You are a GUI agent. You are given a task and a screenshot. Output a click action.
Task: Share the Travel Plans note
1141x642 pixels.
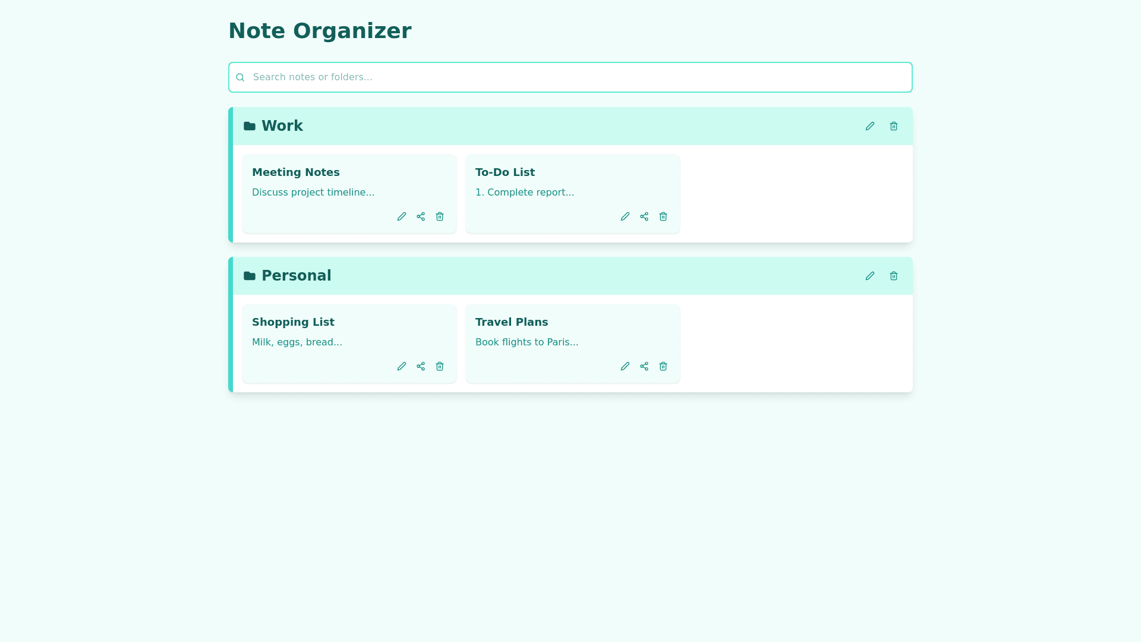click(x=644, y=366)
